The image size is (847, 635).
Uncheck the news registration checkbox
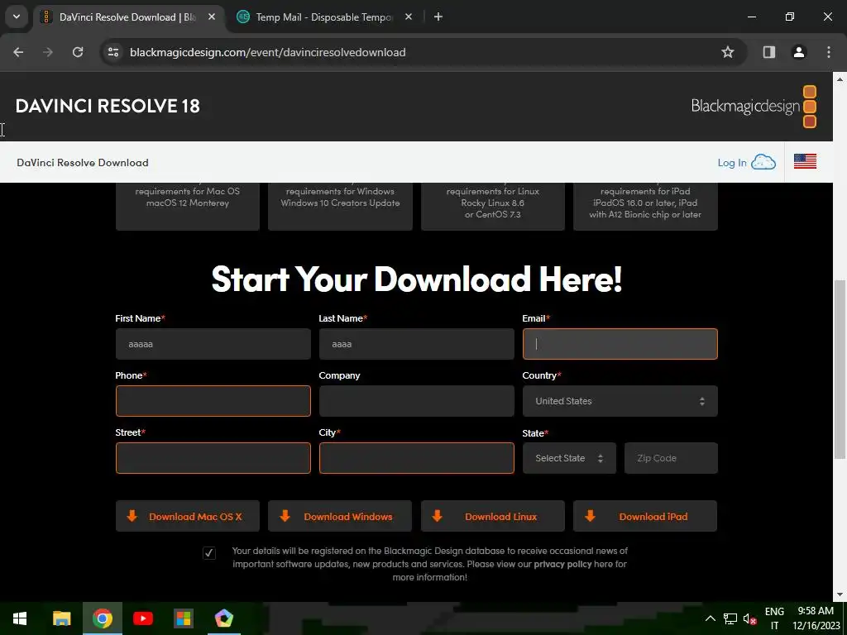[209, 553]
